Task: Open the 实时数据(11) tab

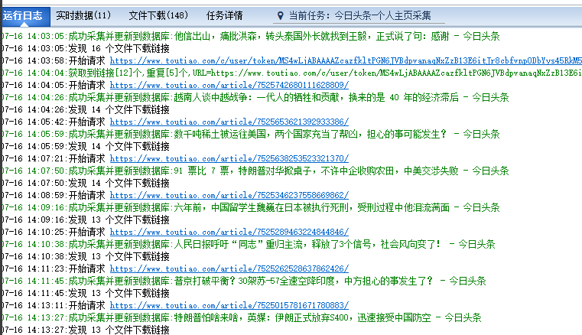Action: pyautogui.click(x=83, y=15)
